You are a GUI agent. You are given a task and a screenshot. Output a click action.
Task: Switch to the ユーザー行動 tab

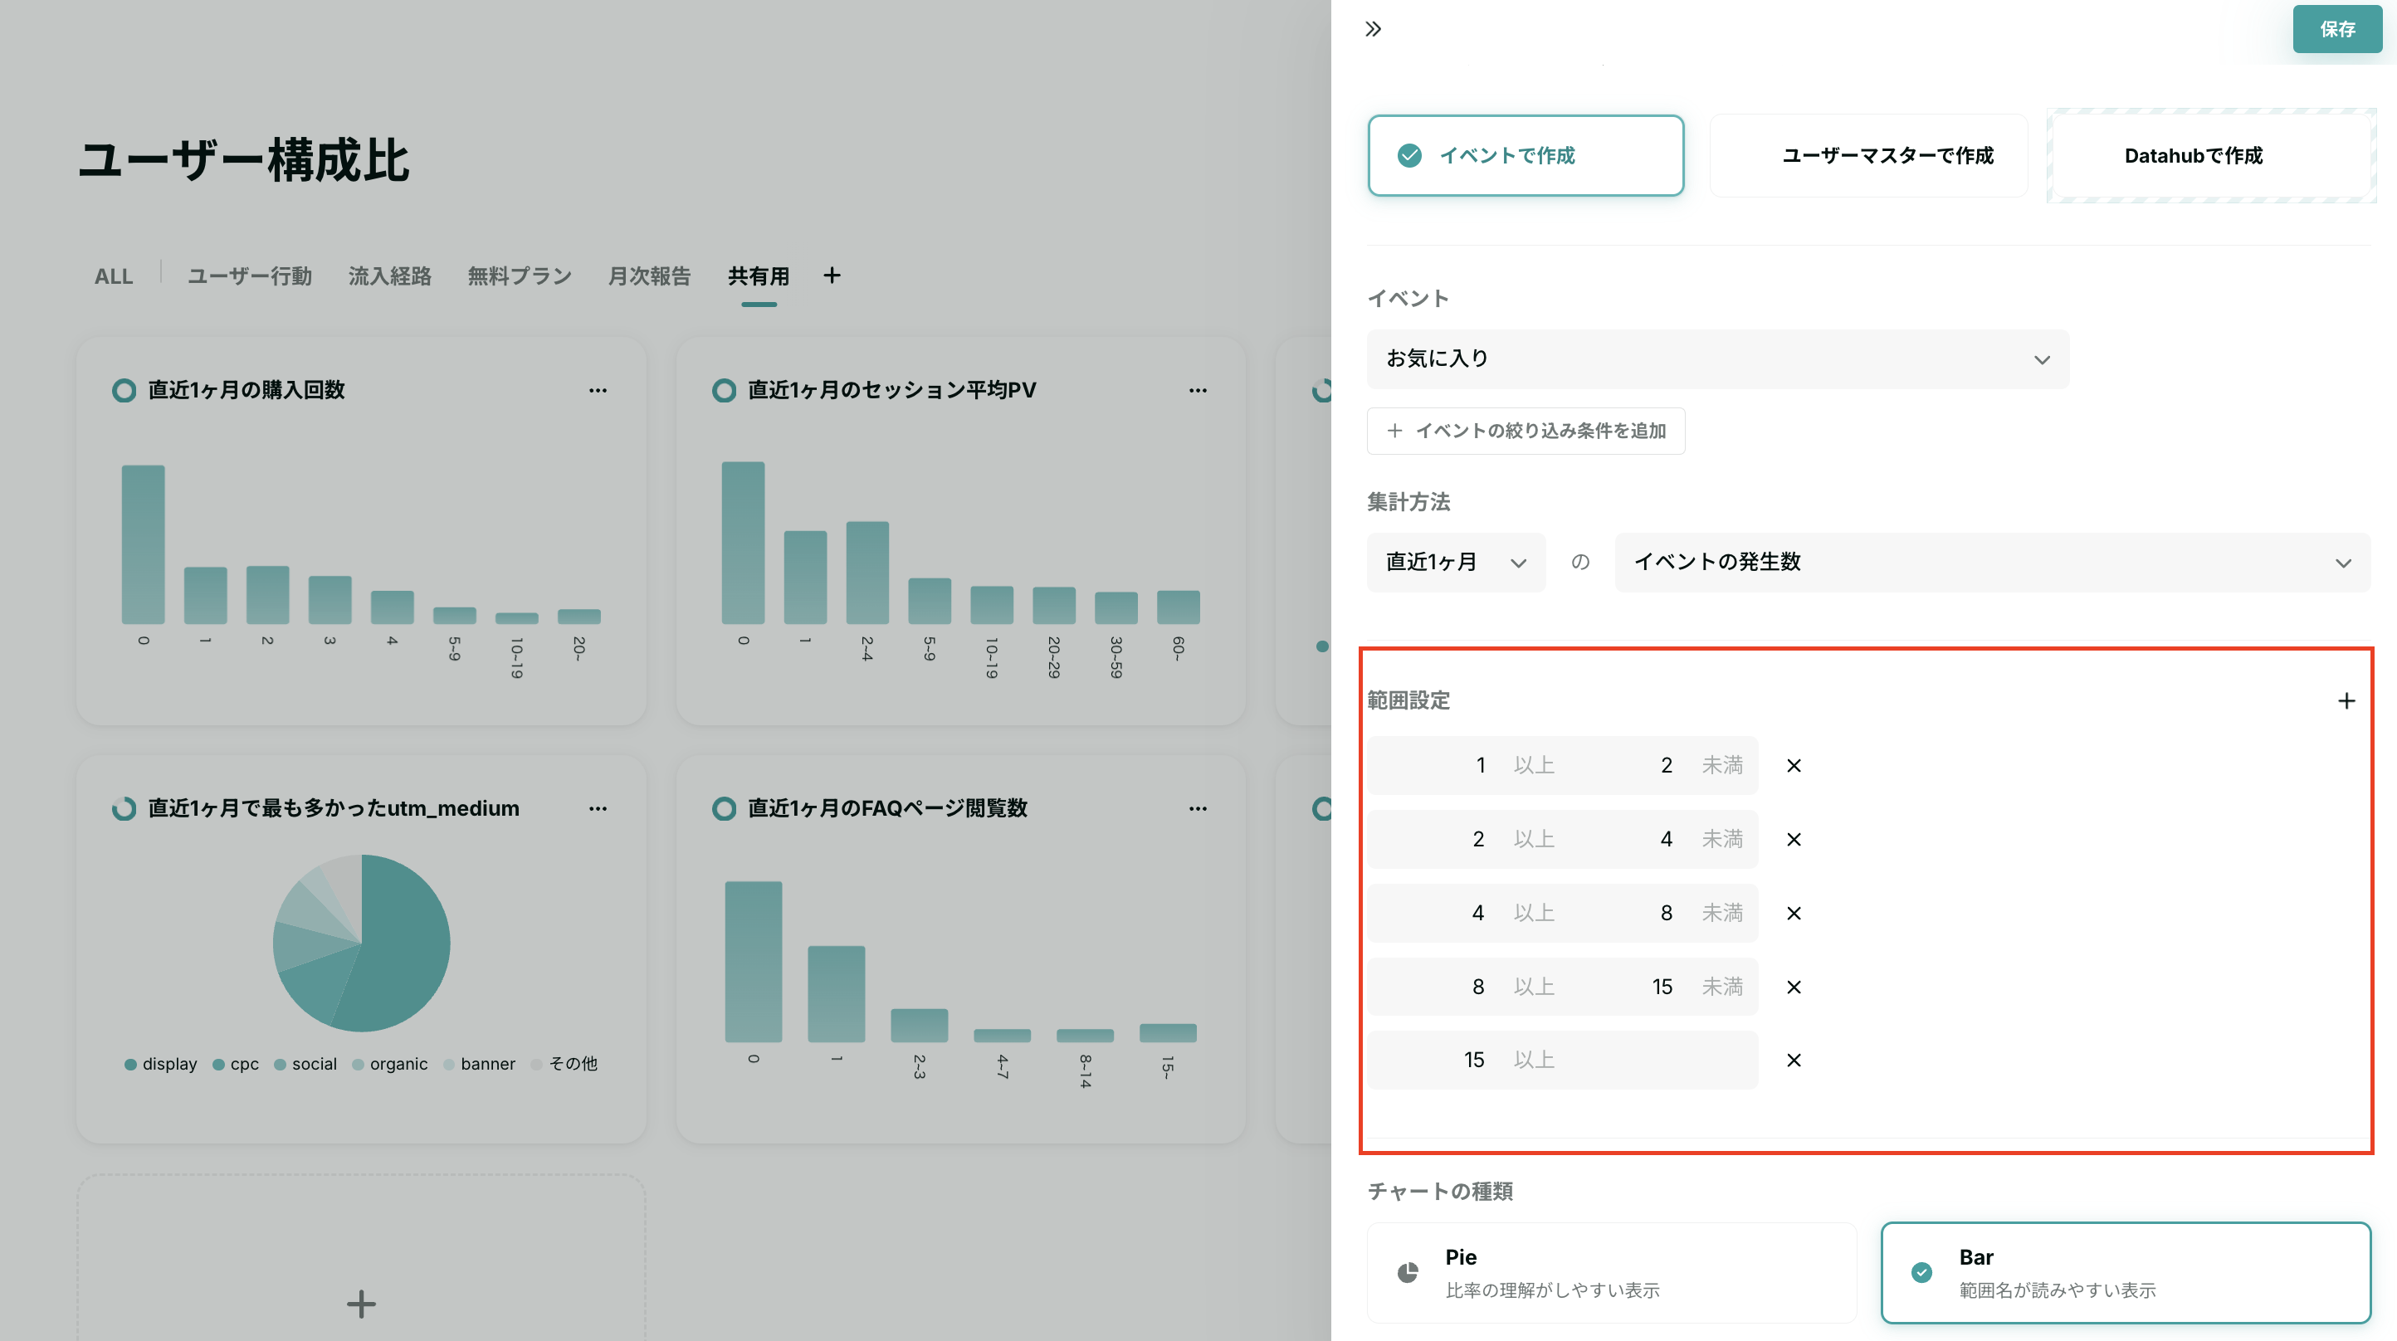point(249,276)
